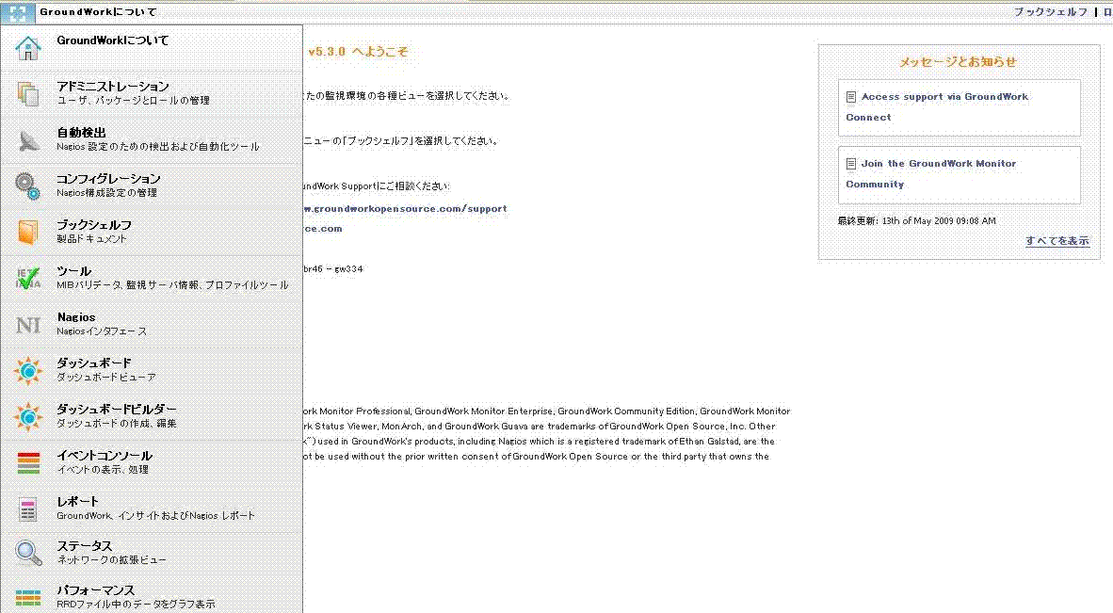Open Access support via GroundWork Connect link
Image resolution: width=1113 pixels, height=613 pixels.
pyautogui.click(x=937, y=106)
